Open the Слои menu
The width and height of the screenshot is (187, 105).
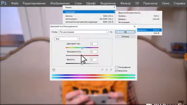(x=78, y=3)
